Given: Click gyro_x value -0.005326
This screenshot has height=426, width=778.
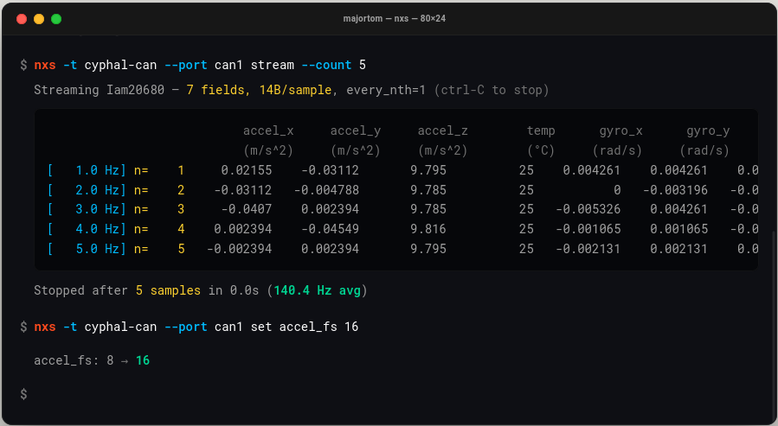Looking at the screenshot, I should click(588, 209).
